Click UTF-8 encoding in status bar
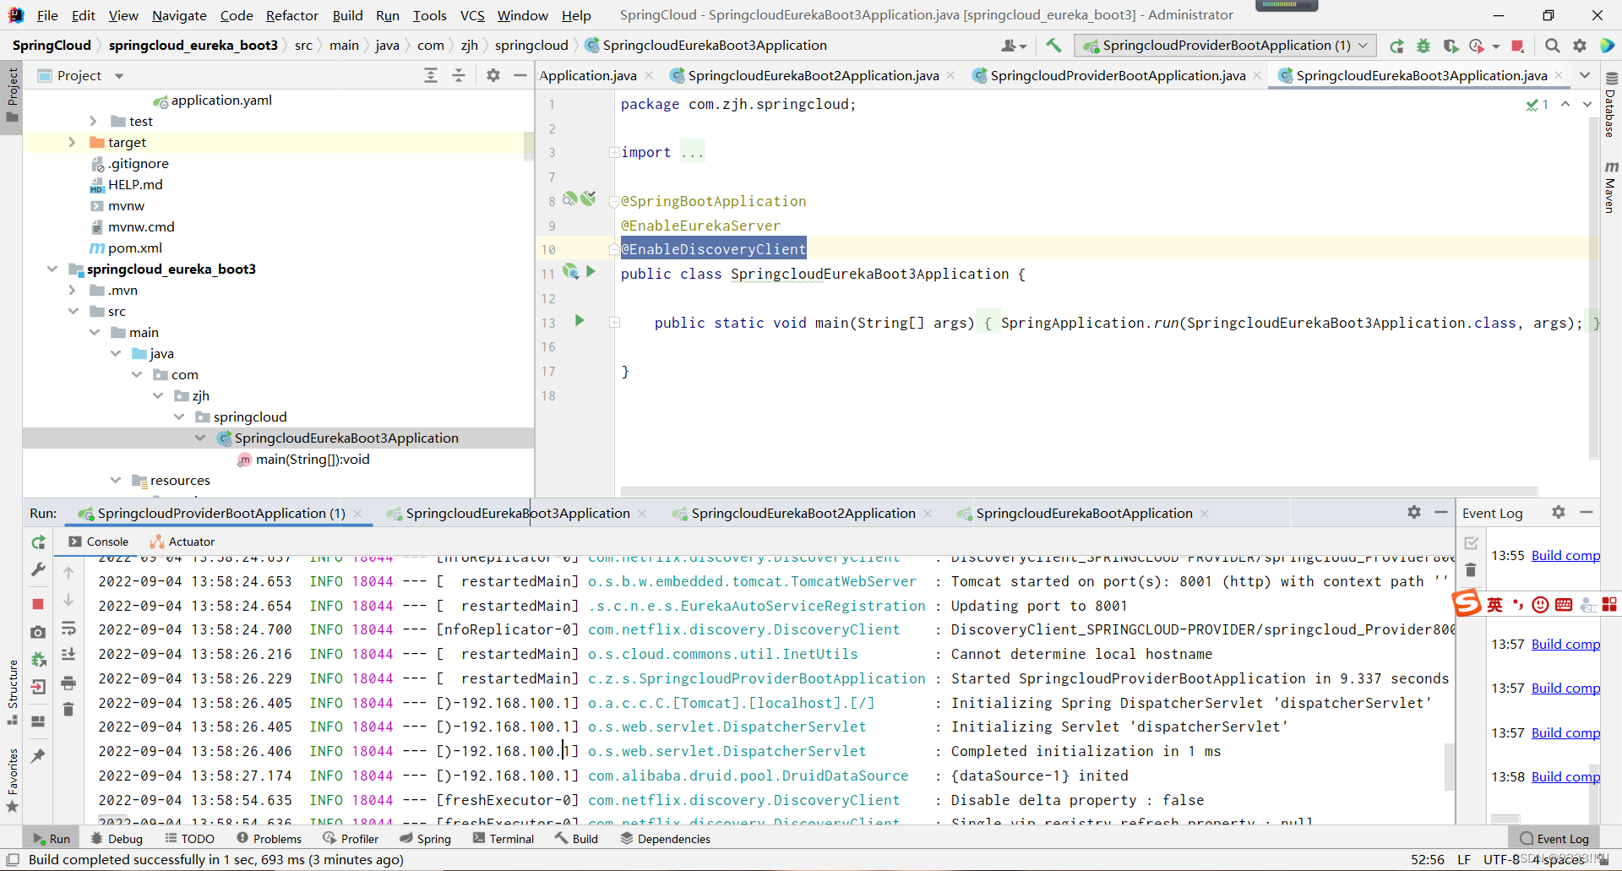 pyautogui.click(x=1503, y=859)
